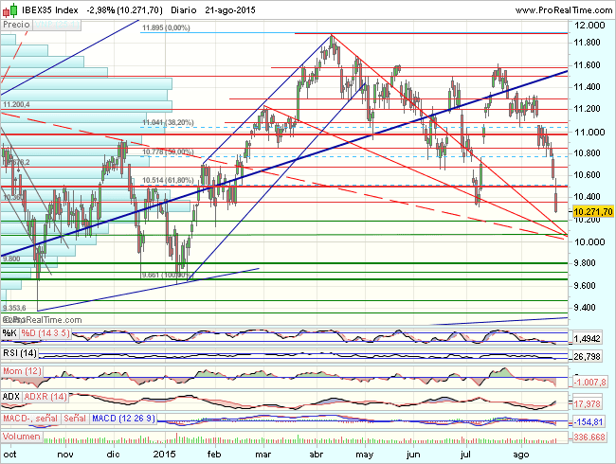The height and width of the screenshot is (464, 616).
Task: Click the candlestick chart icon beside IBEX35
Action: tap(10, 9)
